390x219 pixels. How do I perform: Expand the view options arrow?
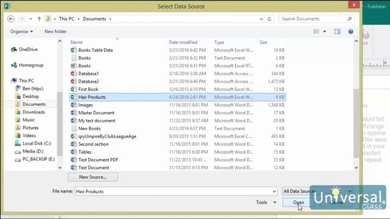coord(325,32)
